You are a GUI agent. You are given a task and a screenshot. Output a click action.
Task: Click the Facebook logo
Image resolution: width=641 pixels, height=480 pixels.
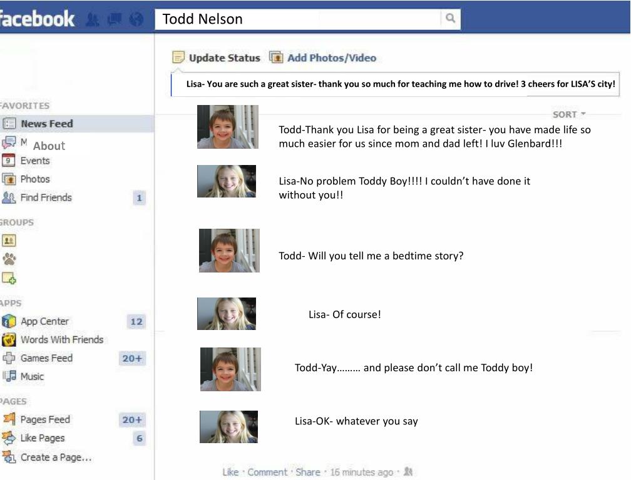click(x=37, y=19)
